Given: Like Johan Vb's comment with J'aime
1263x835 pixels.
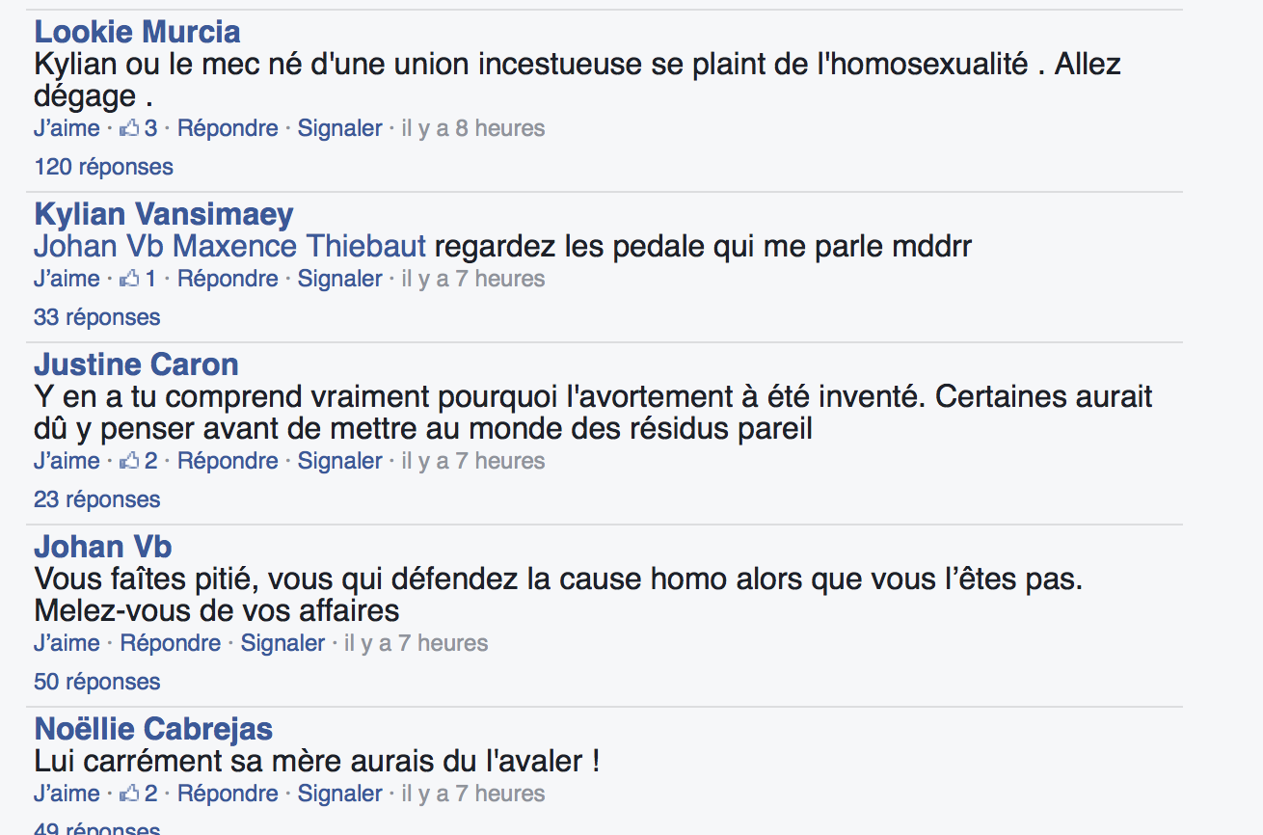Looking at the screenshot, I should 67,643.
